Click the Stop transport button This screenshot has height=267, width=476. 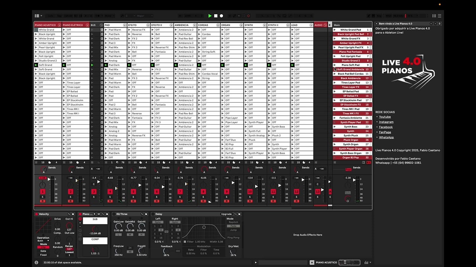[x=216, y=16]
